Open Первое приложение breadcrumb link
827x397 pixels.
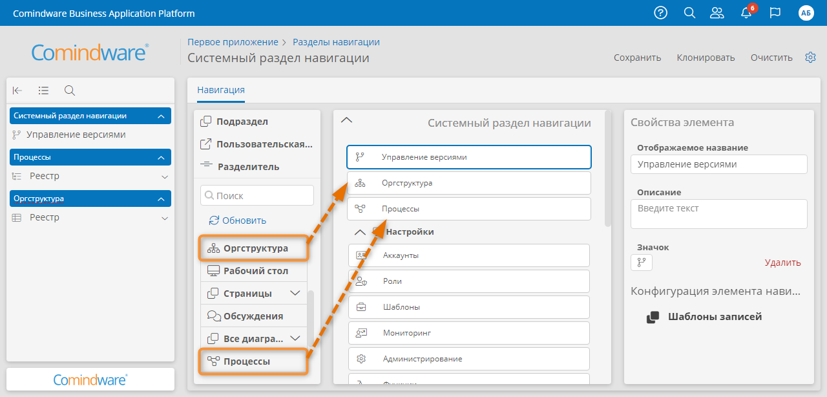(233, 42)
